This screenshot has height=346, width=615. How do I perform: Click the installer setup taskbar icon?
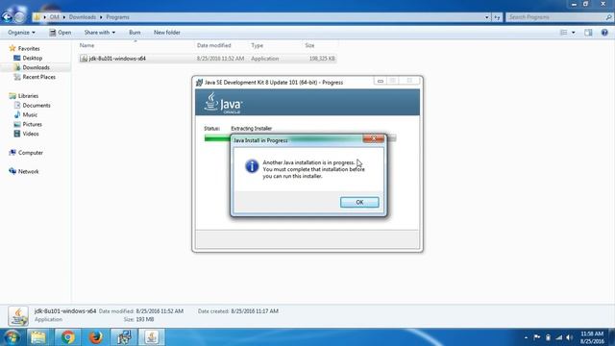coord(124,337)
